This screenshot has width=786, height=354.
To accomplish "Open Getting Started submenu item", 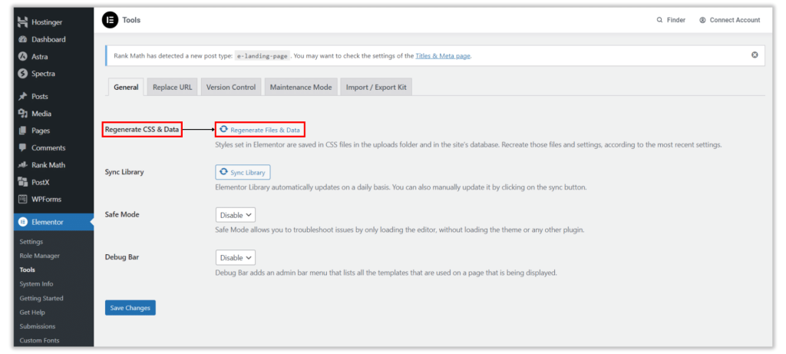I will [x=41, y=298].
